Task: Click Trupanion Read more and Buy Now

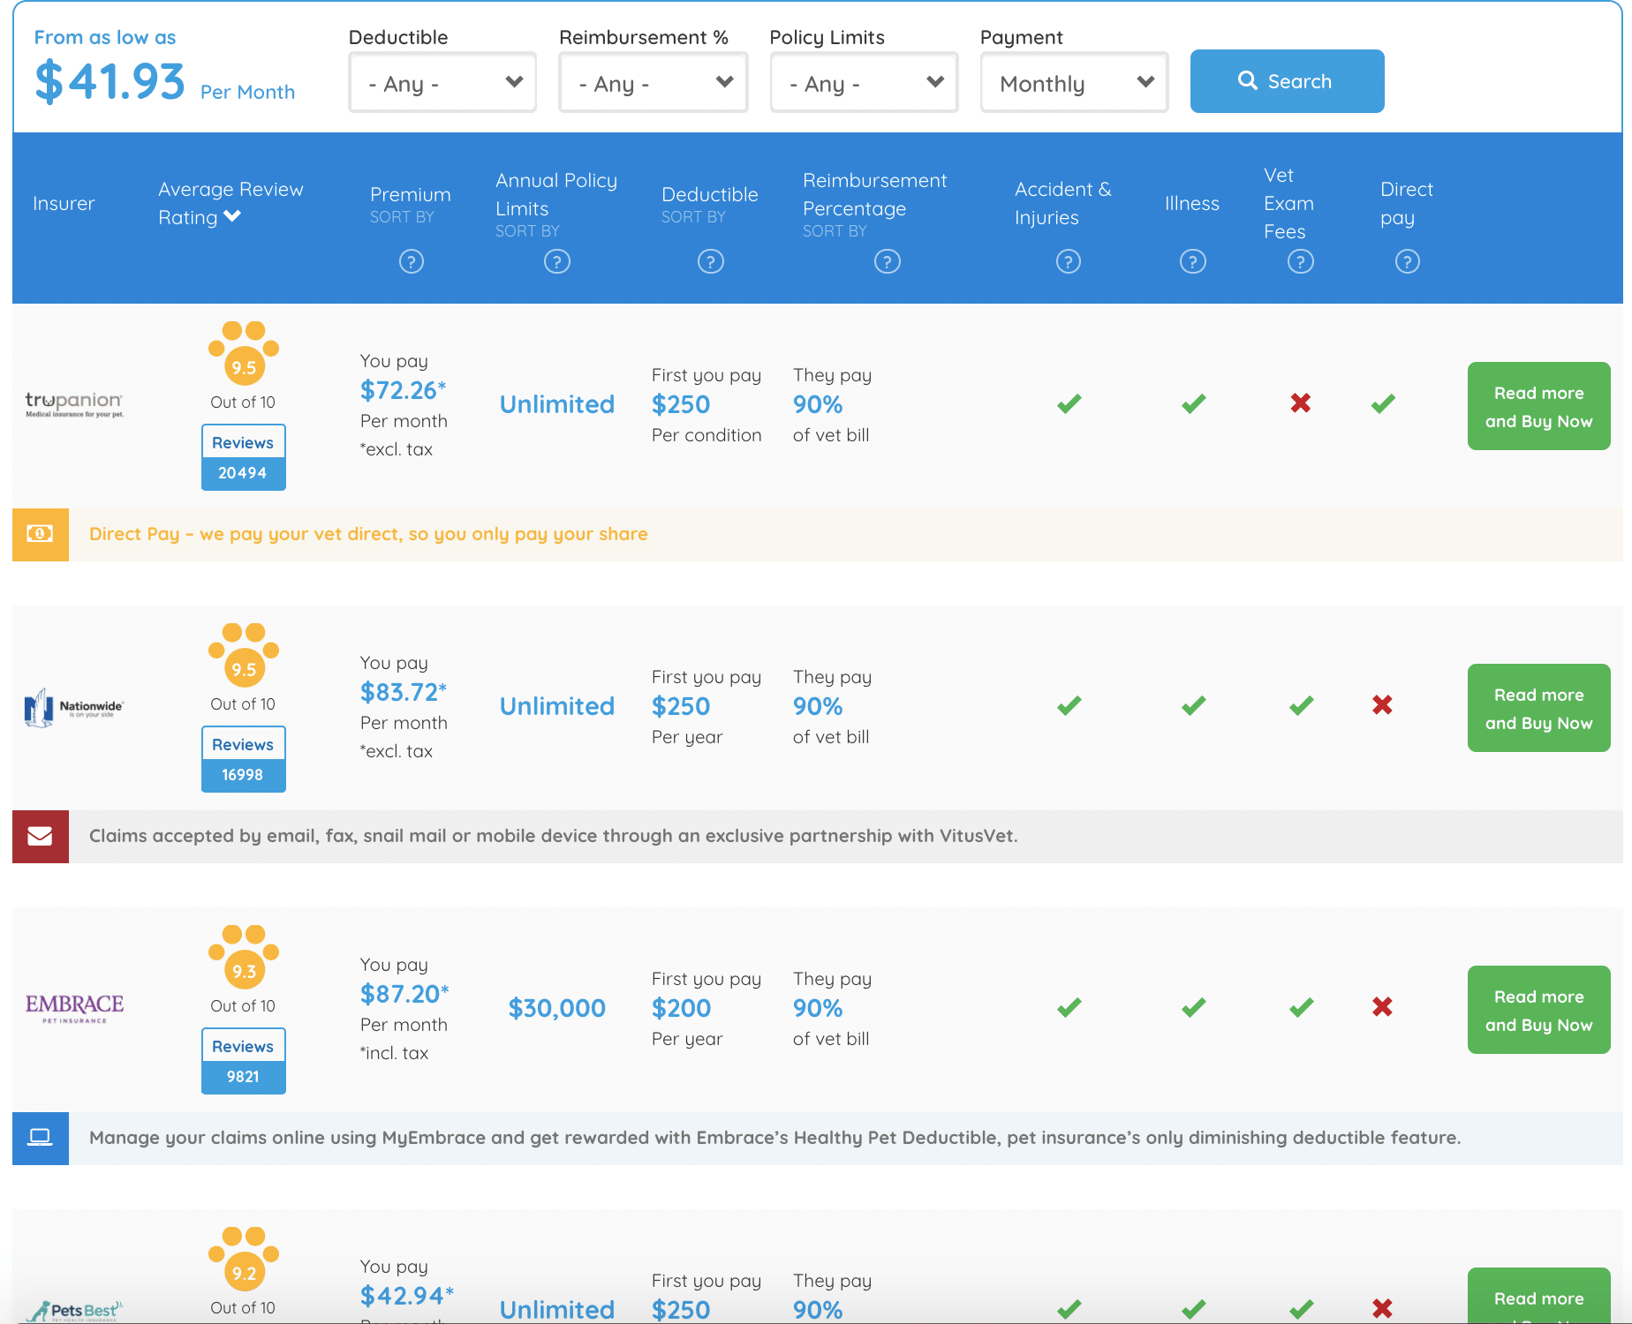Action: point(1538,406)
